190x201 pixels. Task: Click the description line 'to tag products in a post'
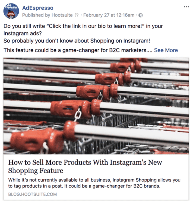(x=84, y=186)
